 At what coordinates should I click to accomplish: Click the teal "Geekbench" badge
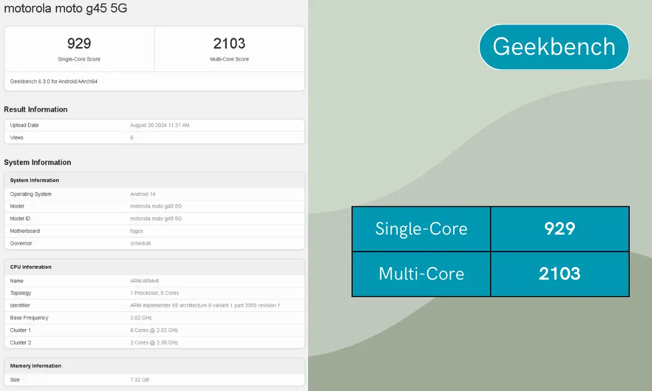point(554,47)
